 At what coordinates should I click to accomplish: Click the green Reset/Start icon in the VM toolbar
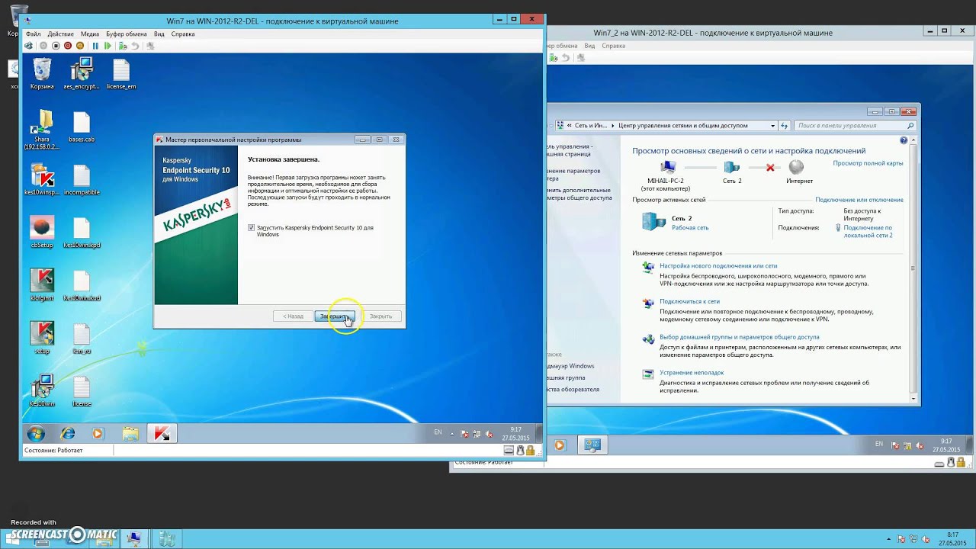(x=108, y=46)
